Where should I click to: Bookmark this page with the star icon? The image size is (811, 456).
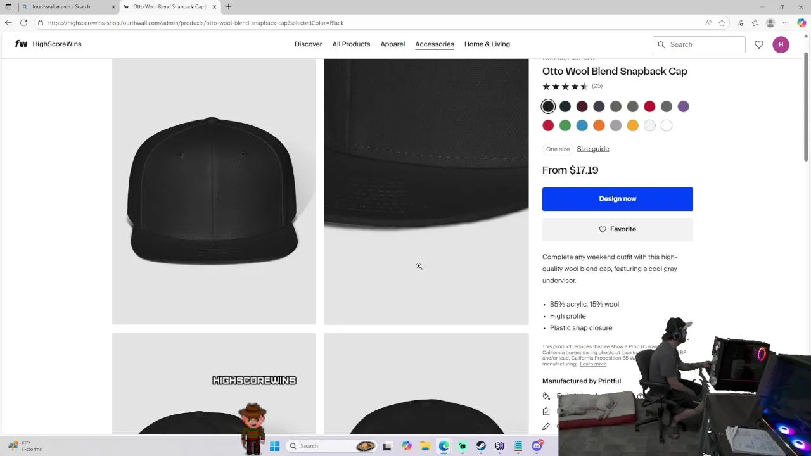(722, 23)
